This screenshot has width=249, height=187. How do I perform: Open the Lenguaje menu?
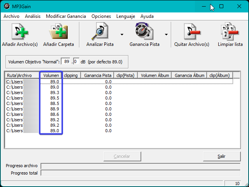click(126, 16)
